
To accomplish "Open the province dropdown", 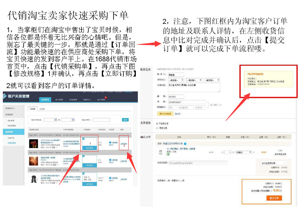I will click(x=176, y=80).
